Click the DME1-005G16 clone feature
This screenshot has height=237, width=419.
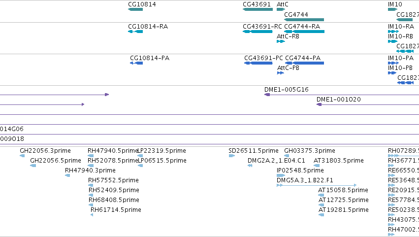tap(342, 95)
